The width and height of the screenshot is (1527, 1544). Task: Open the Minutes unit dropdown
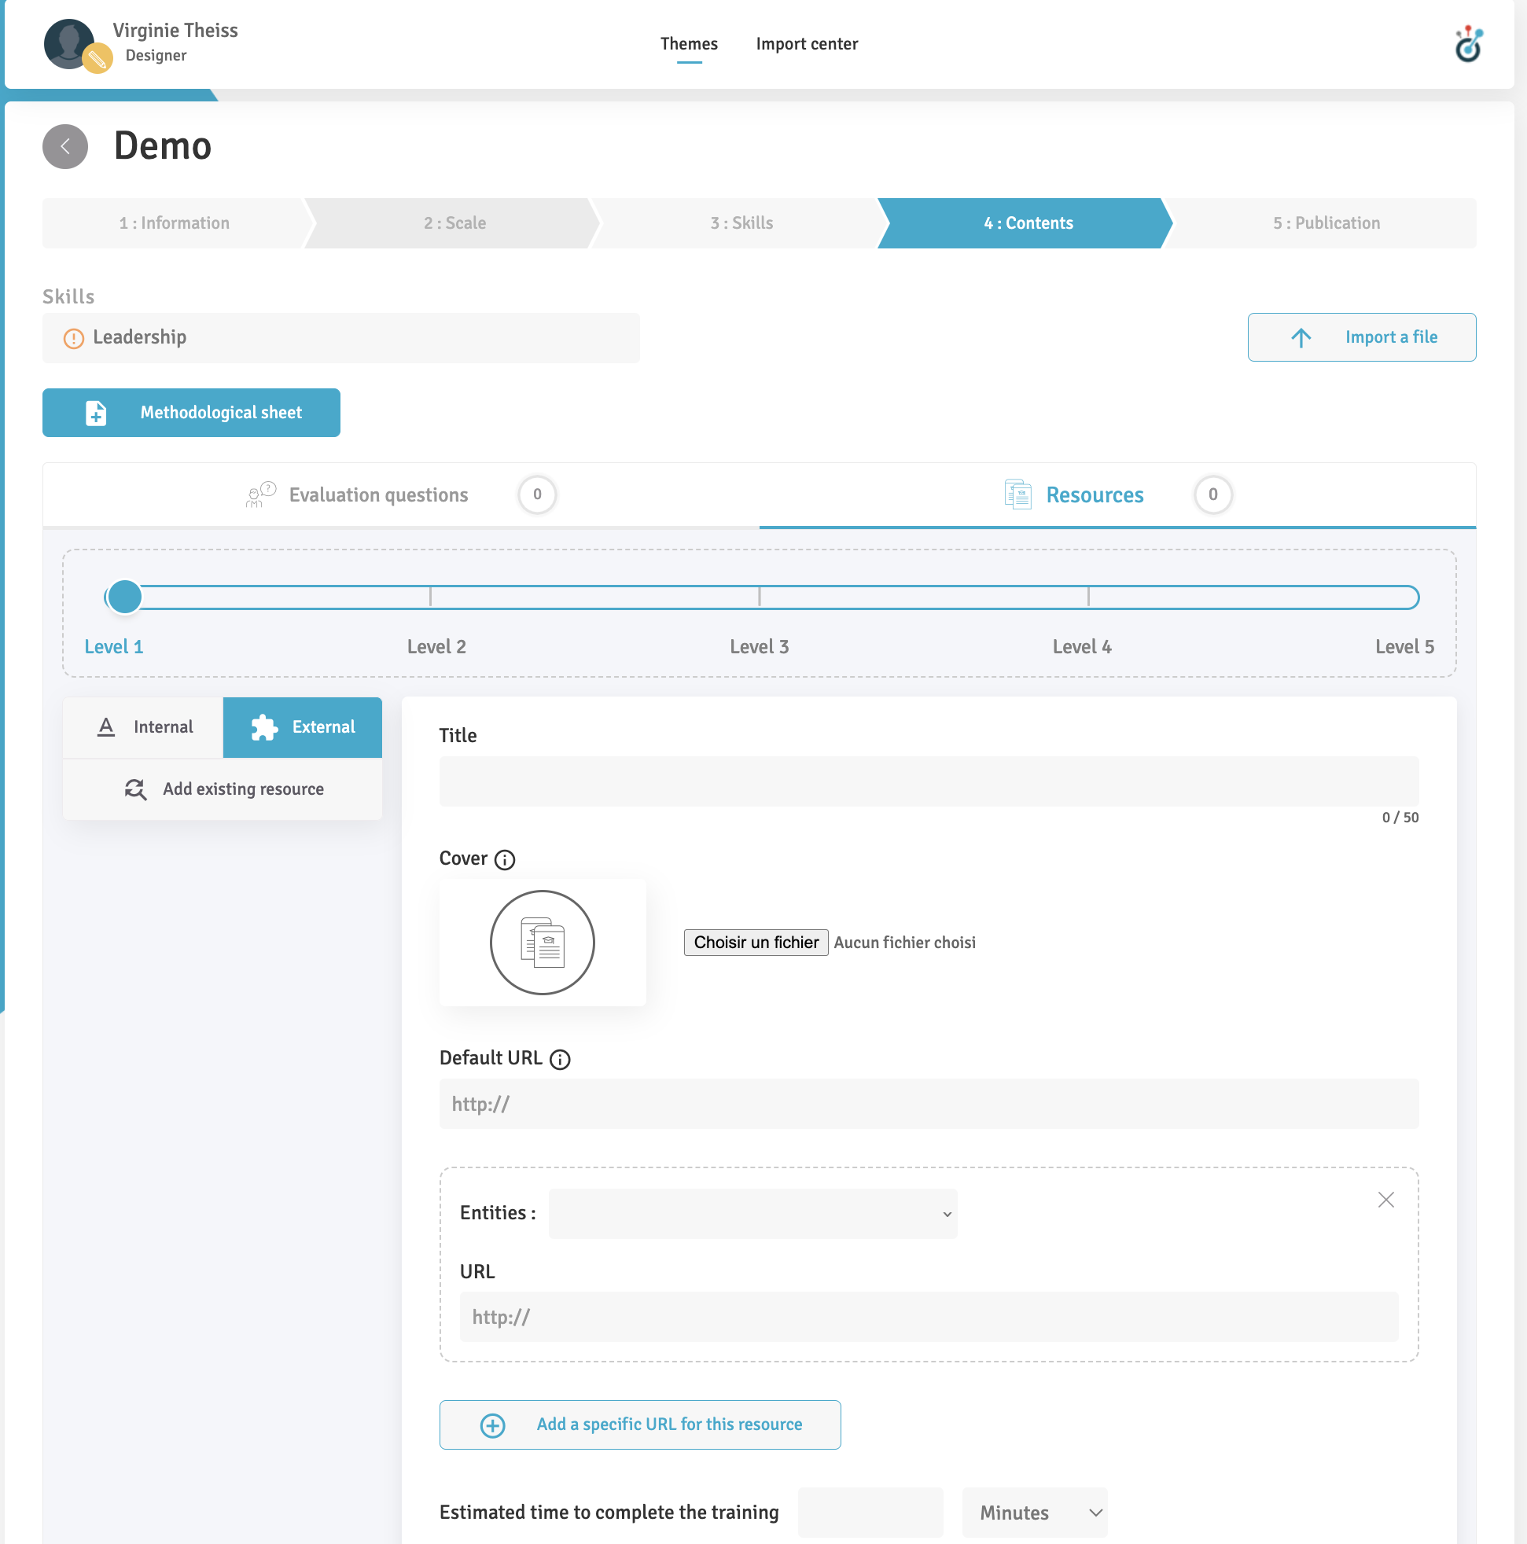click(1035, 1512)
